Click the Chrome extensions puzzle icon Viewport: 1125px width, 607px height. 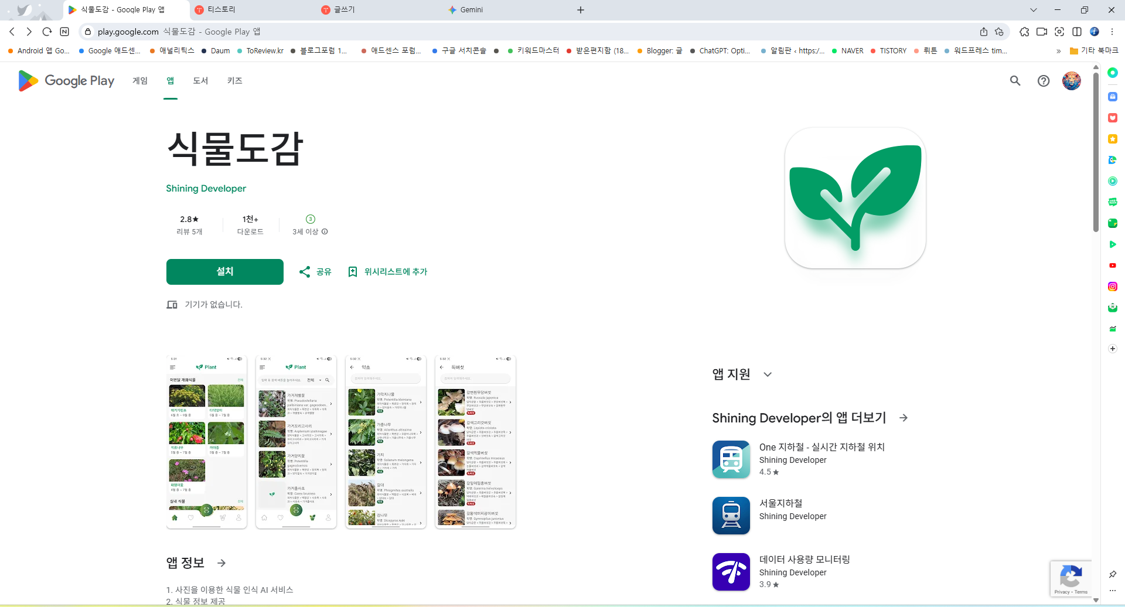[x=1025, y=32]
